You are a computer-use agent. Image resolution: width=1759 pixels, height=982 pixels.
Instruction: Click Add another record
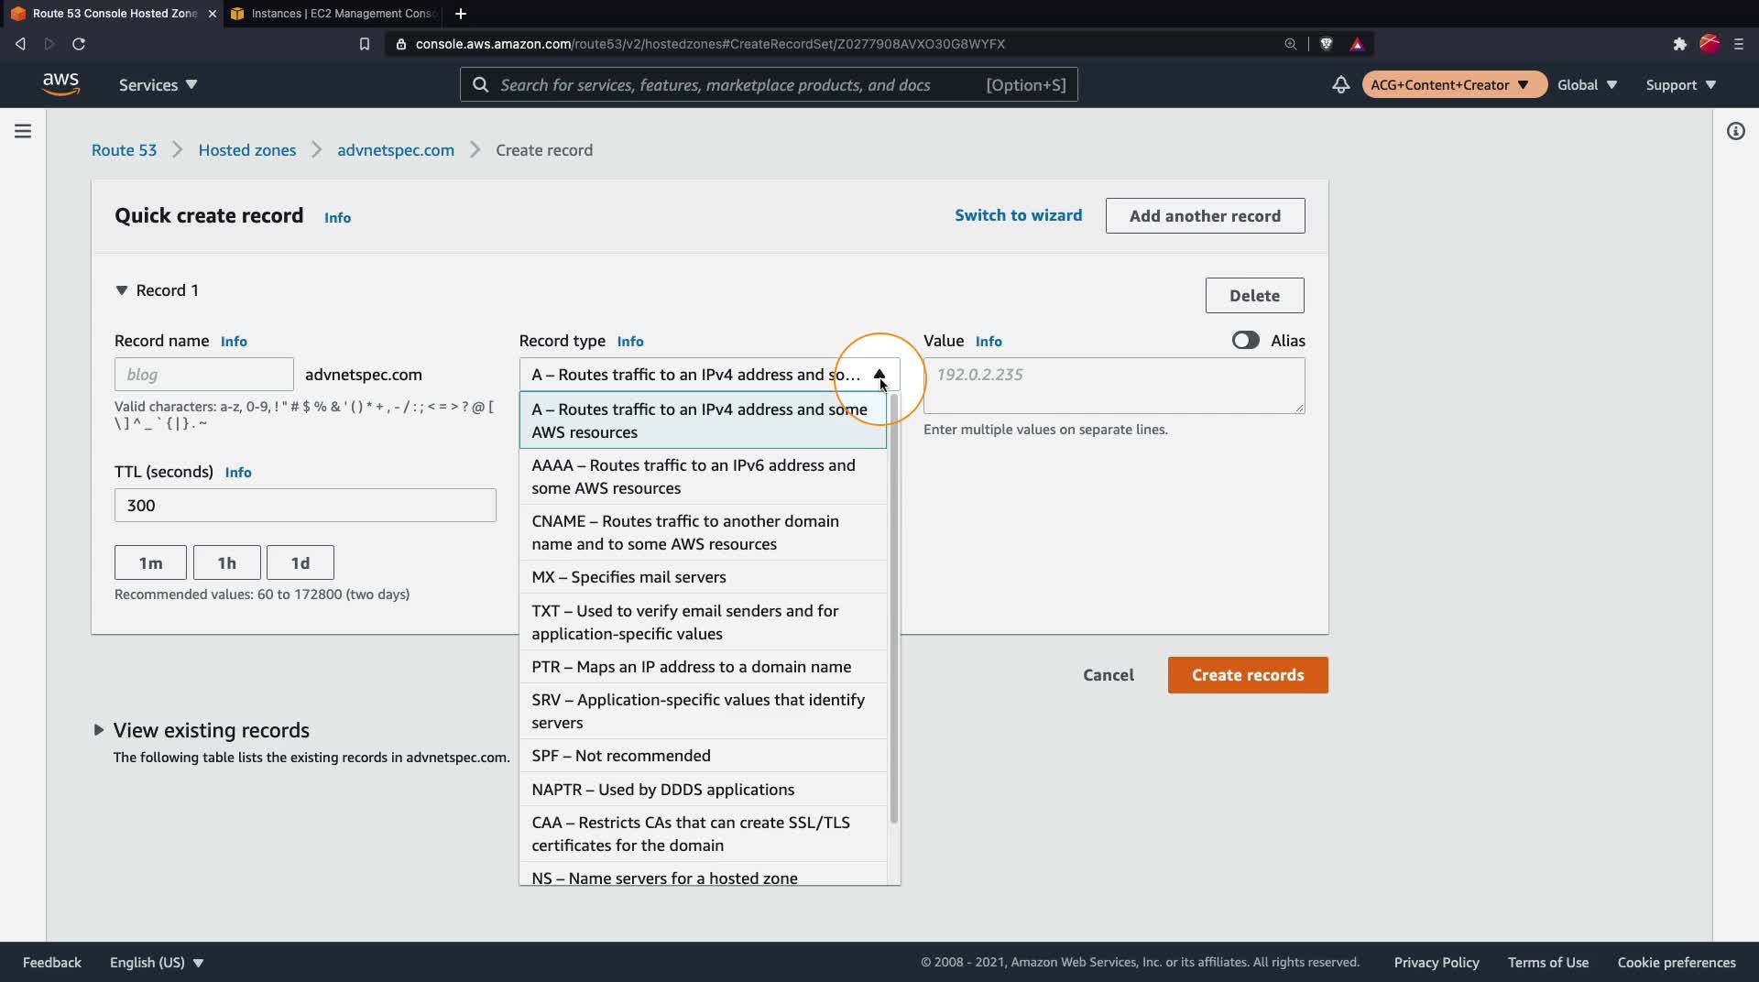[1205, 216]
